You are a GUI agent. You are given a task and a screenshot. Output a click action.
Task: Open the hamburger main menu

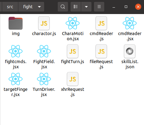pyautogui.click(x=99, y=7)
